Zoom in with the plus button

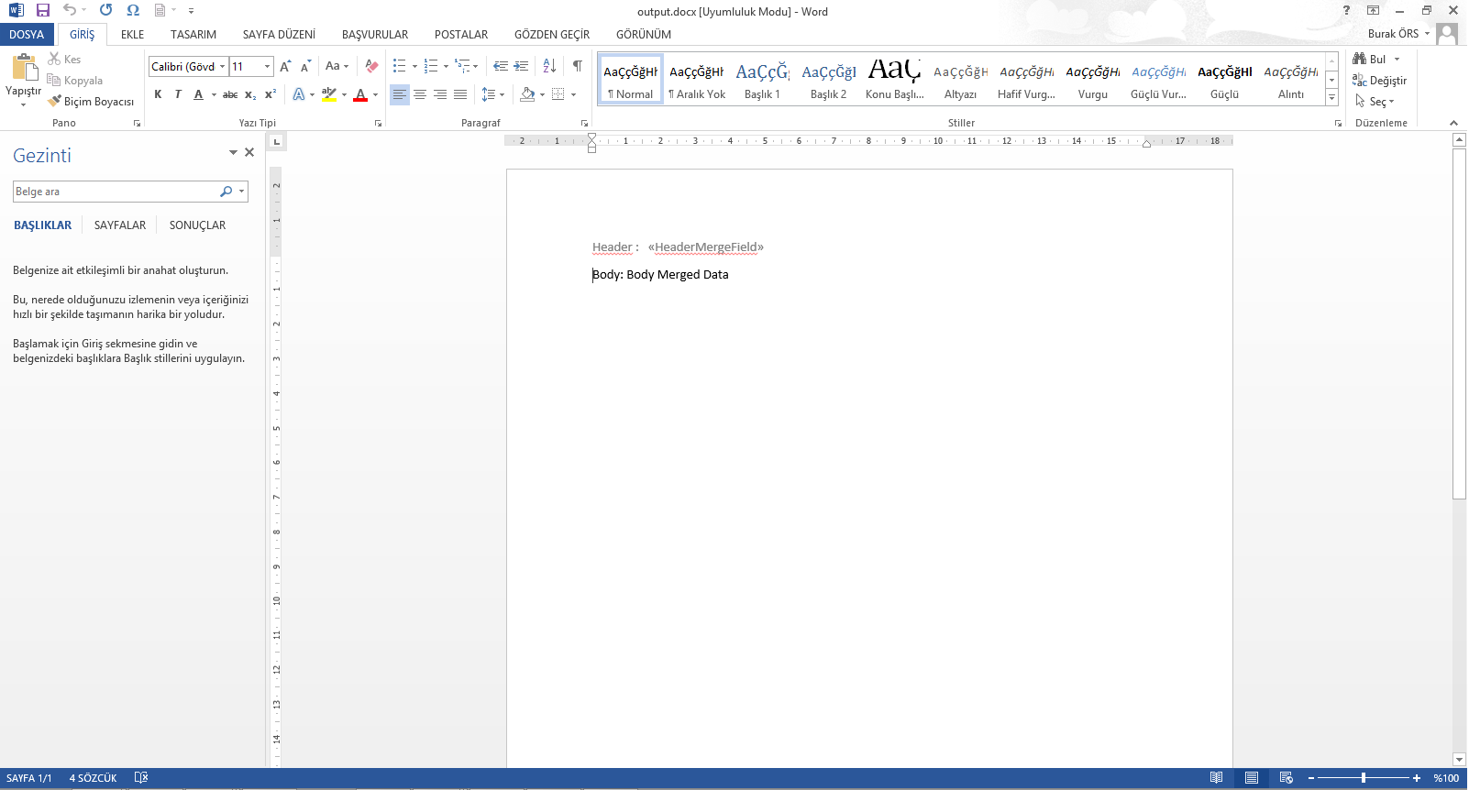coord(1417,778)
